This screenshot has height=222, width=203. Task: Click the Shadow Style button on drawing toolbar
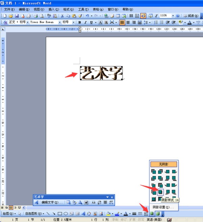click(152, 214)
